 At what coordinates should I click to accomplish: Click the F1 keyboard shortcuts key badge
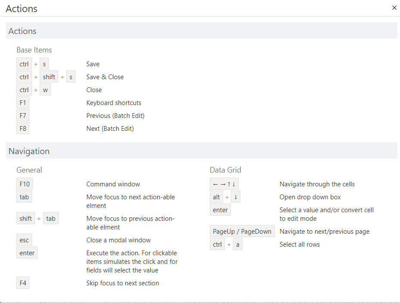click(x=23, y=103)
